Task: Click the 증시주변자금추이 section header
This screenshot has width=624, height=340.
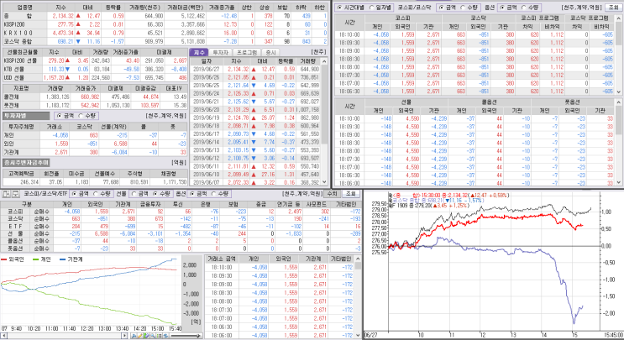Action: point(26,163)
